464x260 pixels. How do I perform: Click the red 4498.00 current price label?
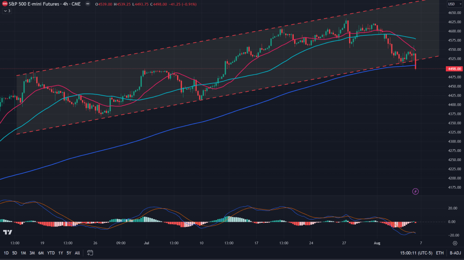[454, 69]
